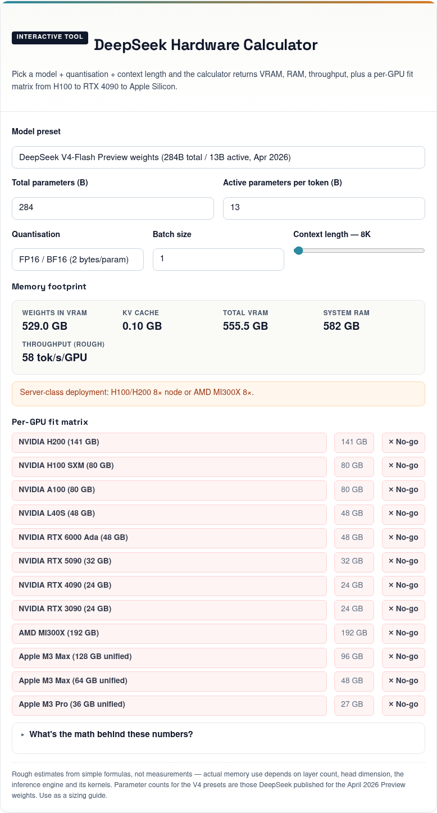
Task: Select the NVIDIA H100 SXM (80 GB) row
Action: (169, 466)
